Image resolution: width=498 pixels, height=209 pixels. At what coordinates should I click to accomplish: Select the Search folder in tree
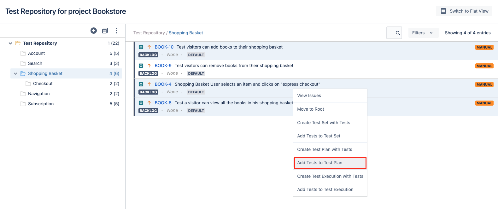(35, 63)
